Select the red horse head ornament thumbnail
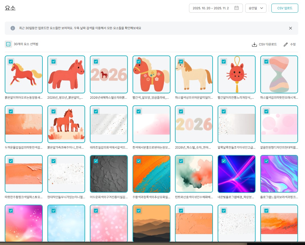 click(236, 75)
